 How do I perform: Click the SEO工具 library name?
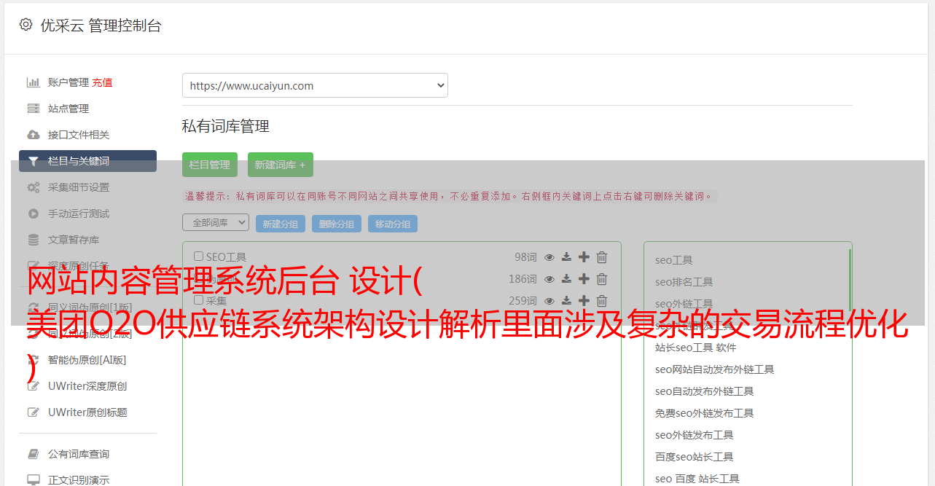(226, 257)
